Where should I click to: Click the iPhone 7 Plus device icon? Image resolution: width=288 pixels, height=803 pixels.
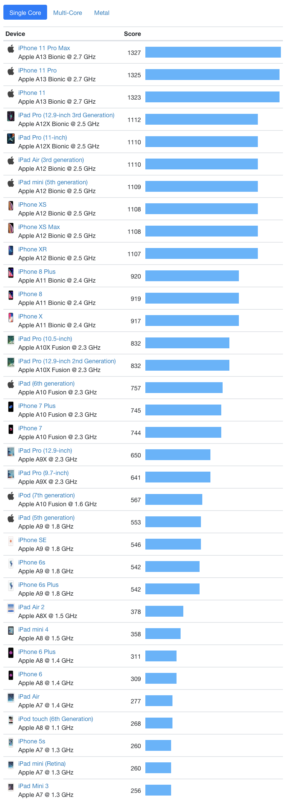tap(11, 407)
